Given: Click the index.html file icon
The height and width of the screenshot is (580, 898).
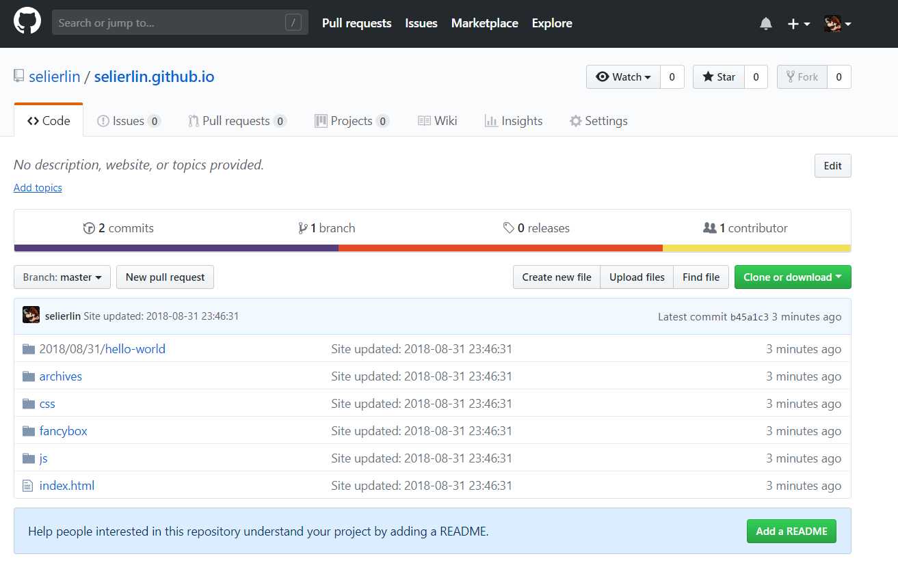Looking at the screenshot, I should click(x=28, y=486).
